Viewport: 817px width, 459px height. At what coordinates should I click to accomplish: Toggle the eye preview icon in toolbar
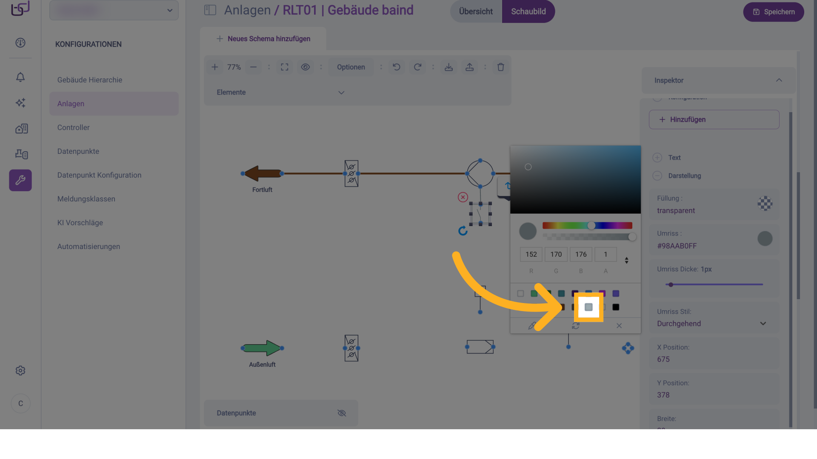(x=305, y=67)
